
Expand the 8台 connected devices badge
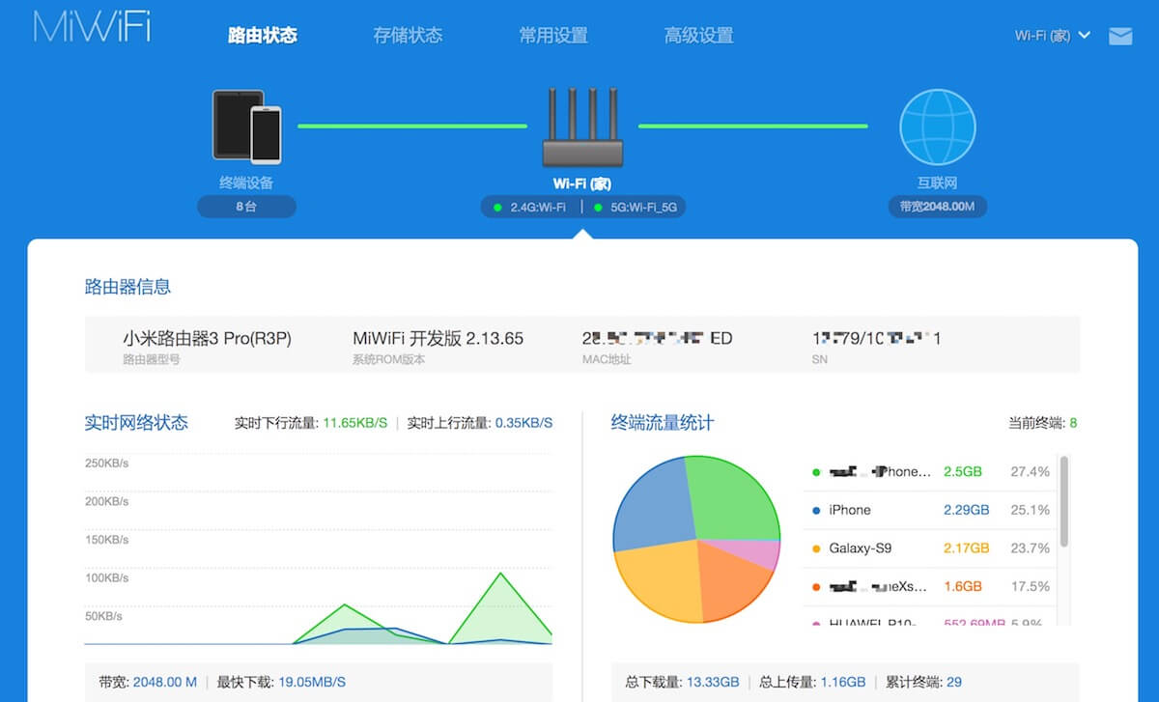246,206
